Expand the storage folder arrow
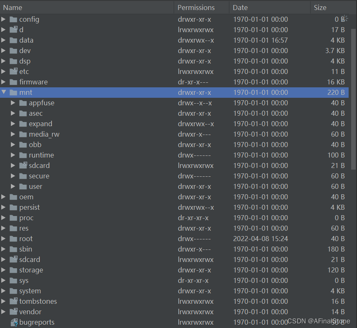Image resolution: width=357 pixels, height=328 pixels. pos(3,270)
